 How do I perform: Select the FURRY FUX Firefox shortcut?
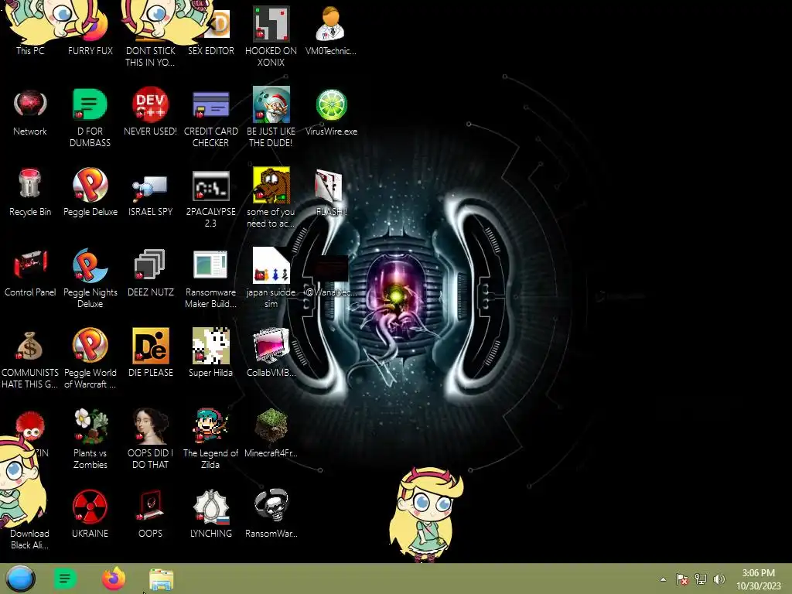coord(90,30)
